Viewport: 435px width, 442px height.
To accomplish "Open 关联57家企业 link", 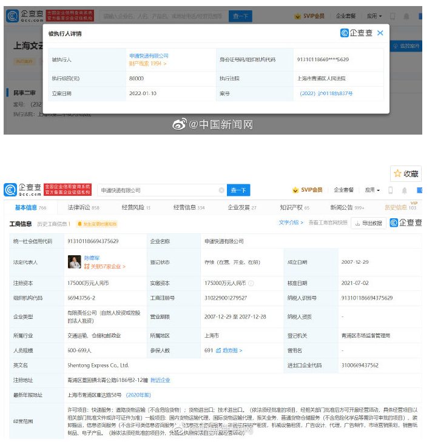I will 105,266.
